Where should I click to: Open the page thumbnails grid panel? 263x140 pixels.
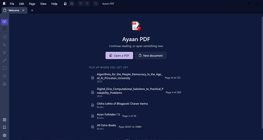click(5, 120)
